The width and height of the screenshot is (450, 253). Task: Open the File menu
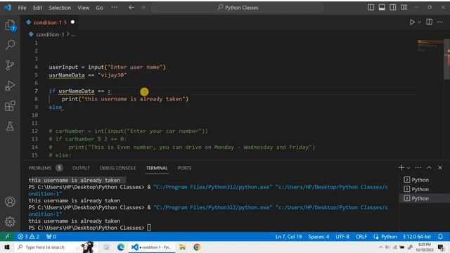coord(22,8)
